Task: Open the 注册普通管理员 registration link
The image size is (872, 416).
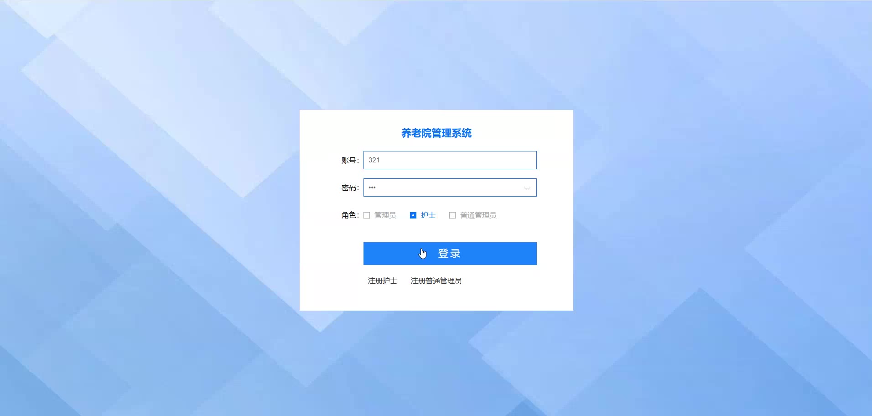Action: pos(436,281)
